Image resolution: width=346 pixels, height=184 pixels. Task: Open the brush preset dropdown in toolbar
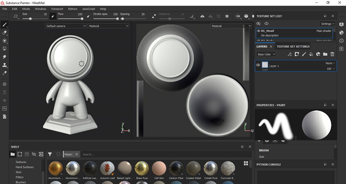tap(16, 16)
